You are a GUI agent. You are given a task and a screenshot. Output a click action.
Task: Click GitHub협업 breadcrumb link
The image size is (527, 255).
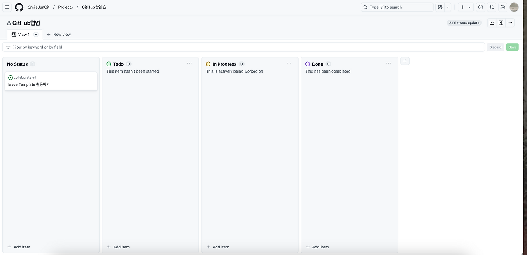[x=94, y=7]
